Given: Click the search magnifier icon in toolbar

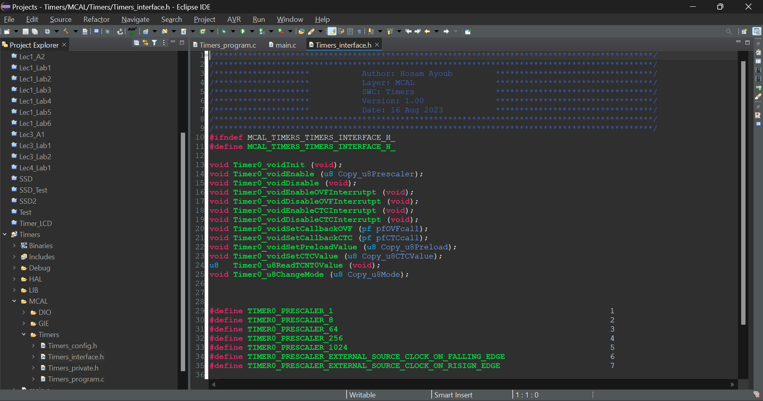Looking at the screenshot, I should click(x=728, y=31).
